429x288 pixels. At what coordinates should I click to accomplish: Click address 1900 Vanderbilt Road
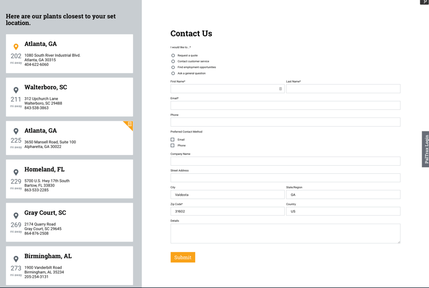pos(43,268)
